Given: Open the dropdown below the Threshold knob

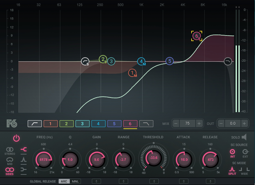Looking at the screenshot, I should [153, 181].
